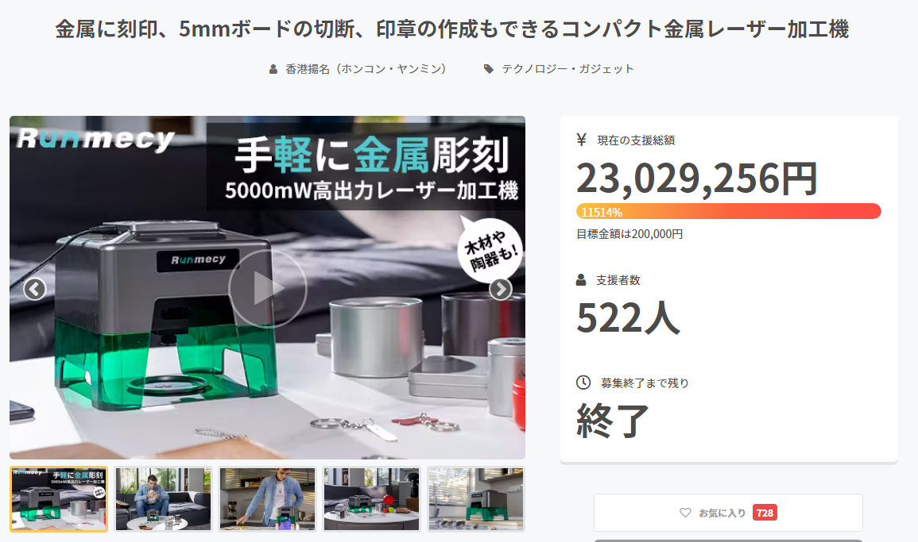
Task: Click the heart icon on お気に入り button
Action: 685,512
